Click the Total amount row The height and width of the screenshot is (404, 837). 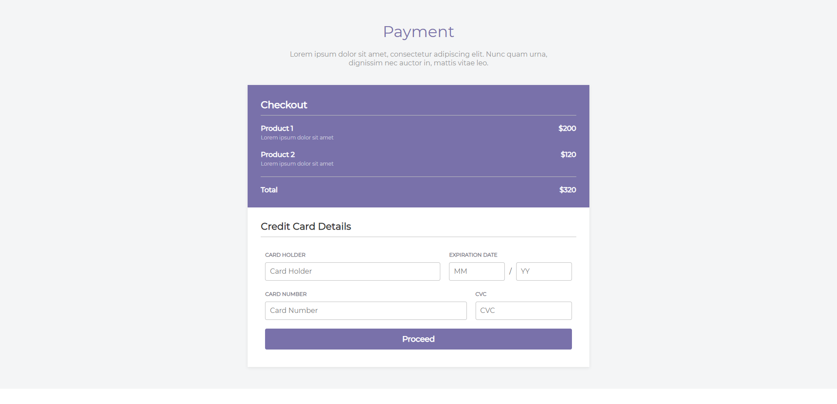[x=418, y=190]
